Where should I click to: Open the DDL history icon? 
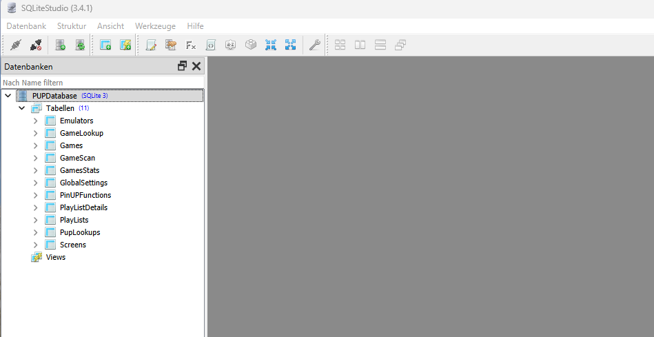click(171, 45)
